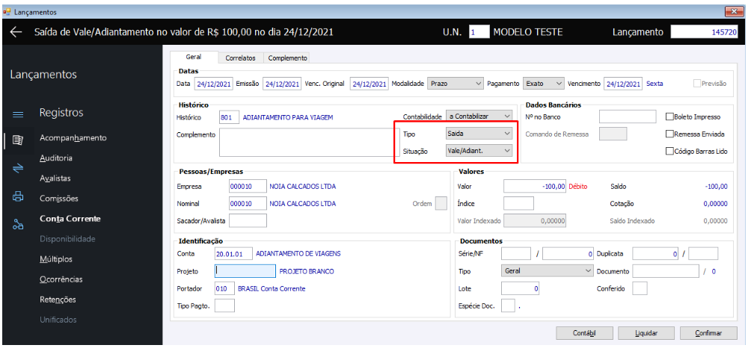Click the Emissão date field
Viewport: 748px width, 351px height.
point(281,84)
